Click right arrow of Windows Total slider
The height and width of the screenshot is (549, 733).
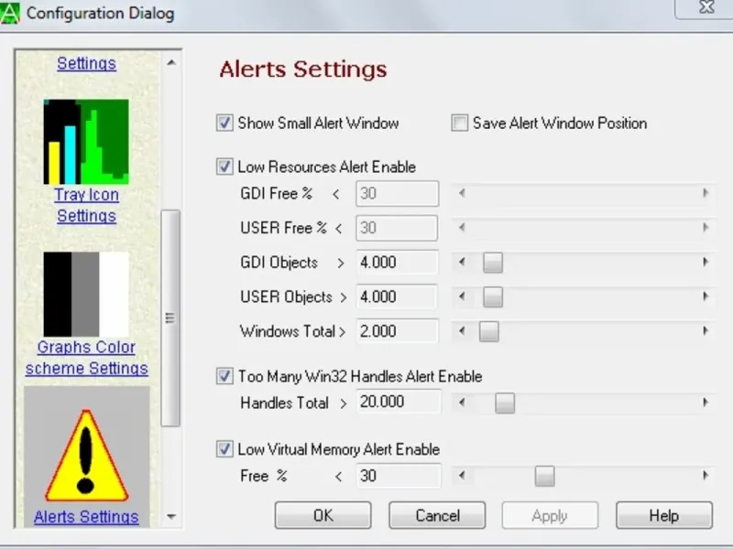(x=706, y=331)
